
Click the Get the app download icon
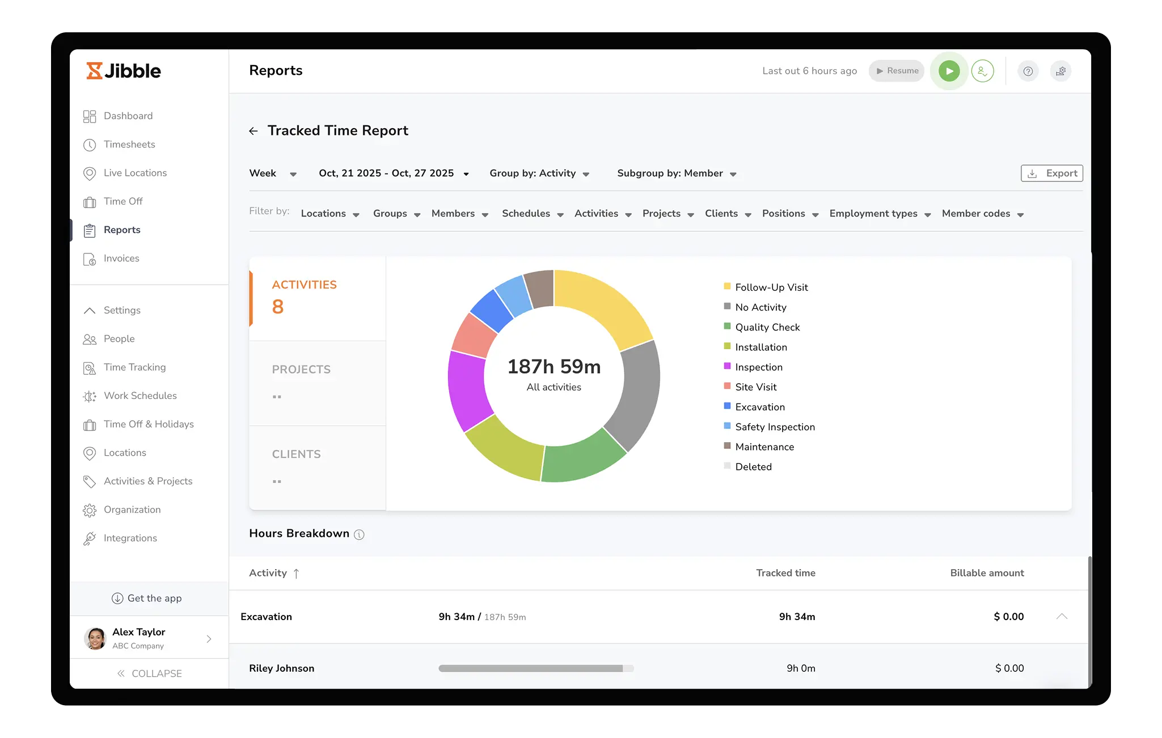(117, 599)
